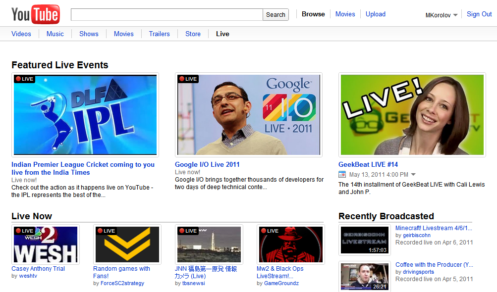Go to the Upload page
Image resolution: width=497 pixels, height=292 pixels.
375,14
